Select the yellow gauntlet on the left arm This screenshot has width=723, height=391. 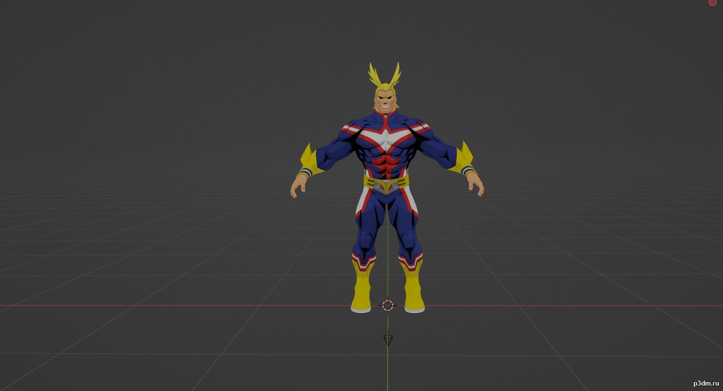(x=311, y=161)
